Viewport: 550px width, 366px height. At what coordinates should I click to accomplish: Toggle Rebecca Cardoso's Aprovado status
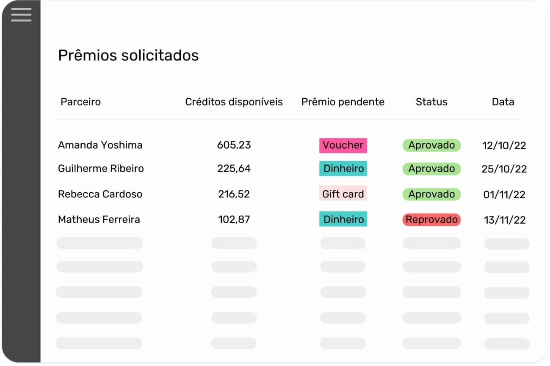(431, 194)
